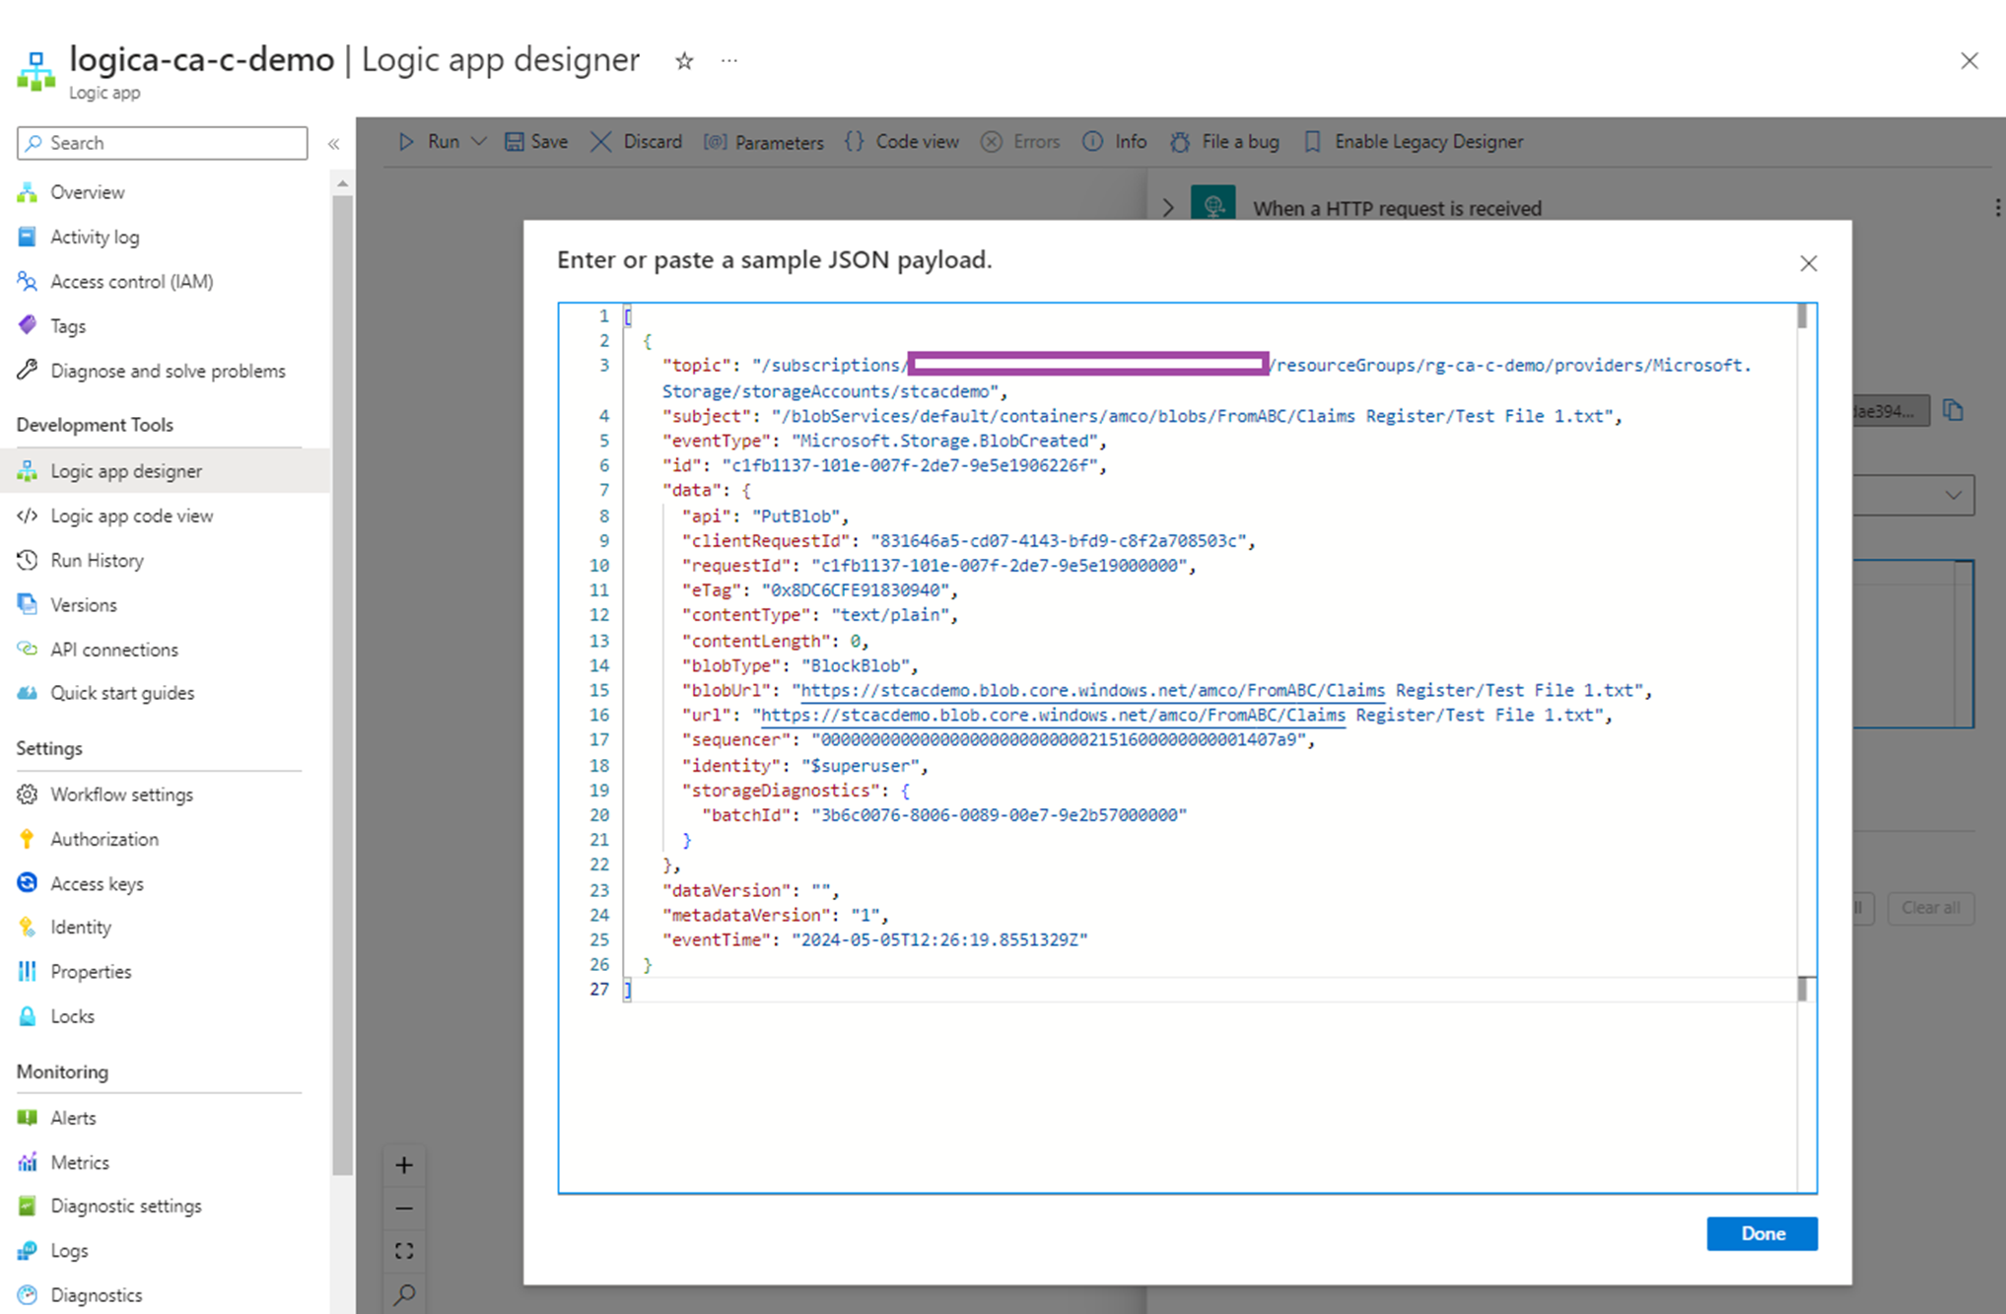The height and width of the screenshot is (1314, 2006).
Task: Click the Workflow settings gear icon
Action: tap(28, 794)
